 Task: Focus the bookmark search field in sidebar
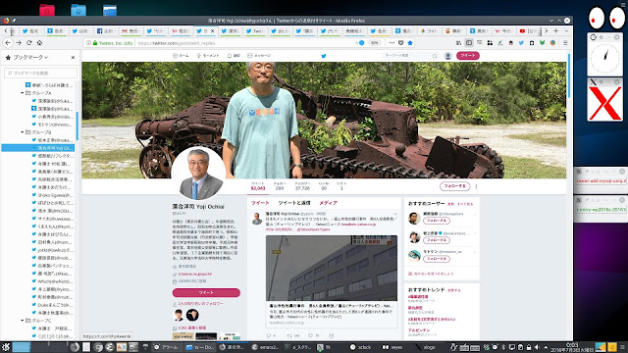pos(40,73)
